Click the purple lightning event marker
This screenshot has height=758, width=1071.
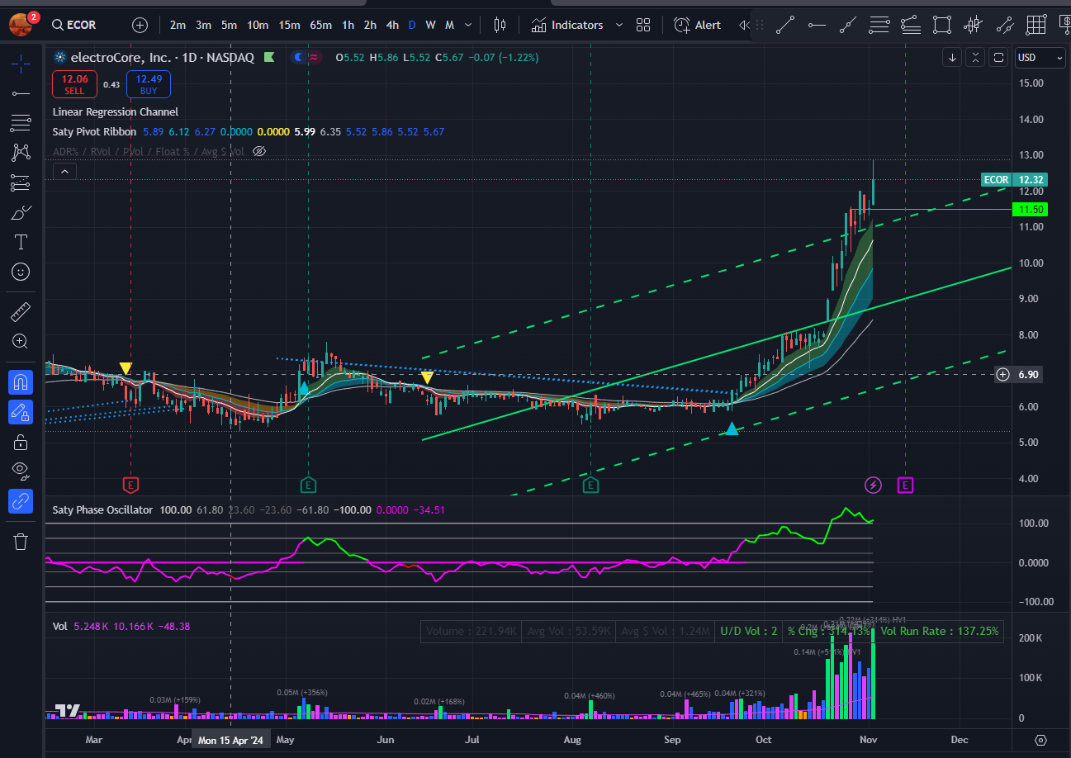tap(873, 485)
